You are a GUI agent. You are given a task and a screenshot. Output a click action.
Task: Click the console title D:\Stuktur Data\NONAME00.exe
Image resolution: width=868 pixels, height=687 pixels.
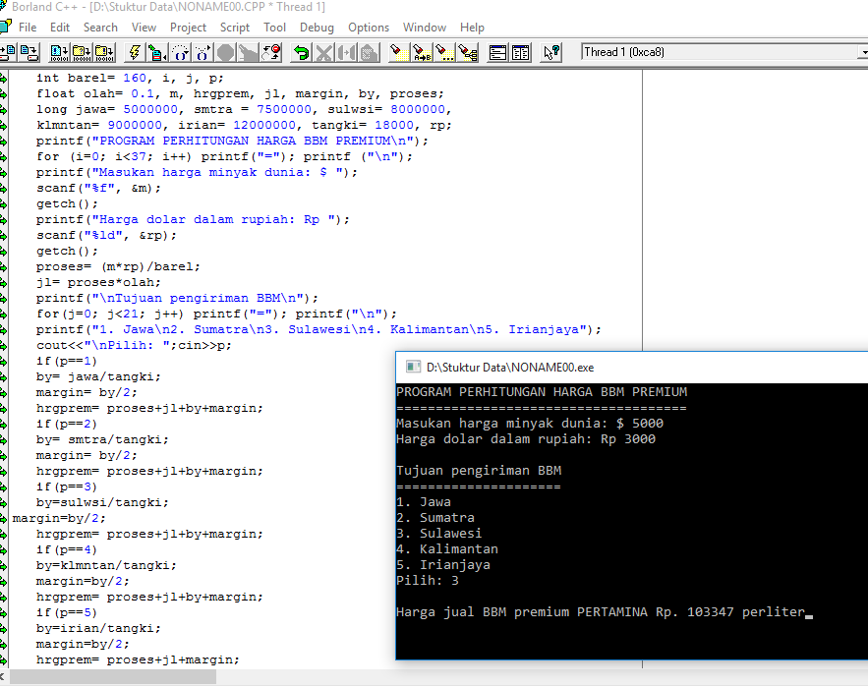pyautogui.click(x=510, y=367)
